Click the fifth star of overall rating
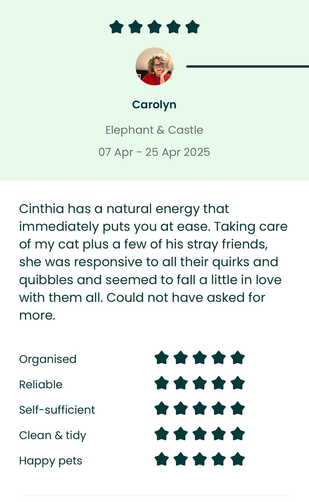This screenshot has height=502, width=309. 193,27
